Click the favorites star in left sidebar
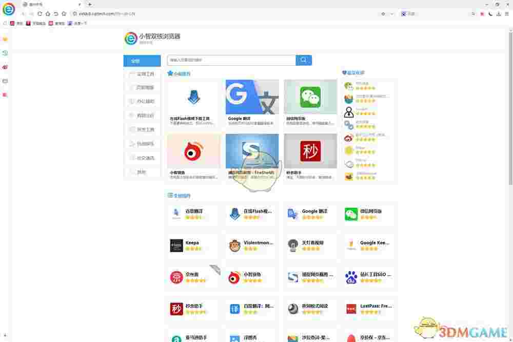This screenshot has height=342, width=513. (5, 39)
